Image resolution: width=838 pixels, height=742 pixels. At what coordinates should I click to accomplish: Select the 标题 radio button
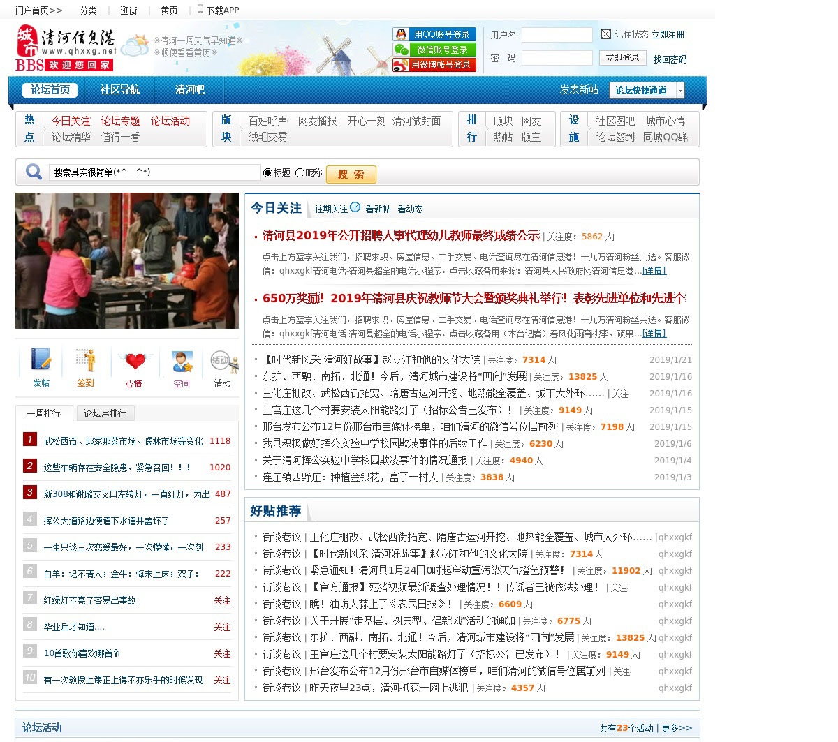click(267, 172)
